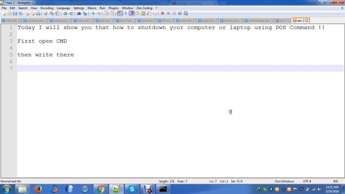Click the Copy toolbar icon

click(52, 13)
